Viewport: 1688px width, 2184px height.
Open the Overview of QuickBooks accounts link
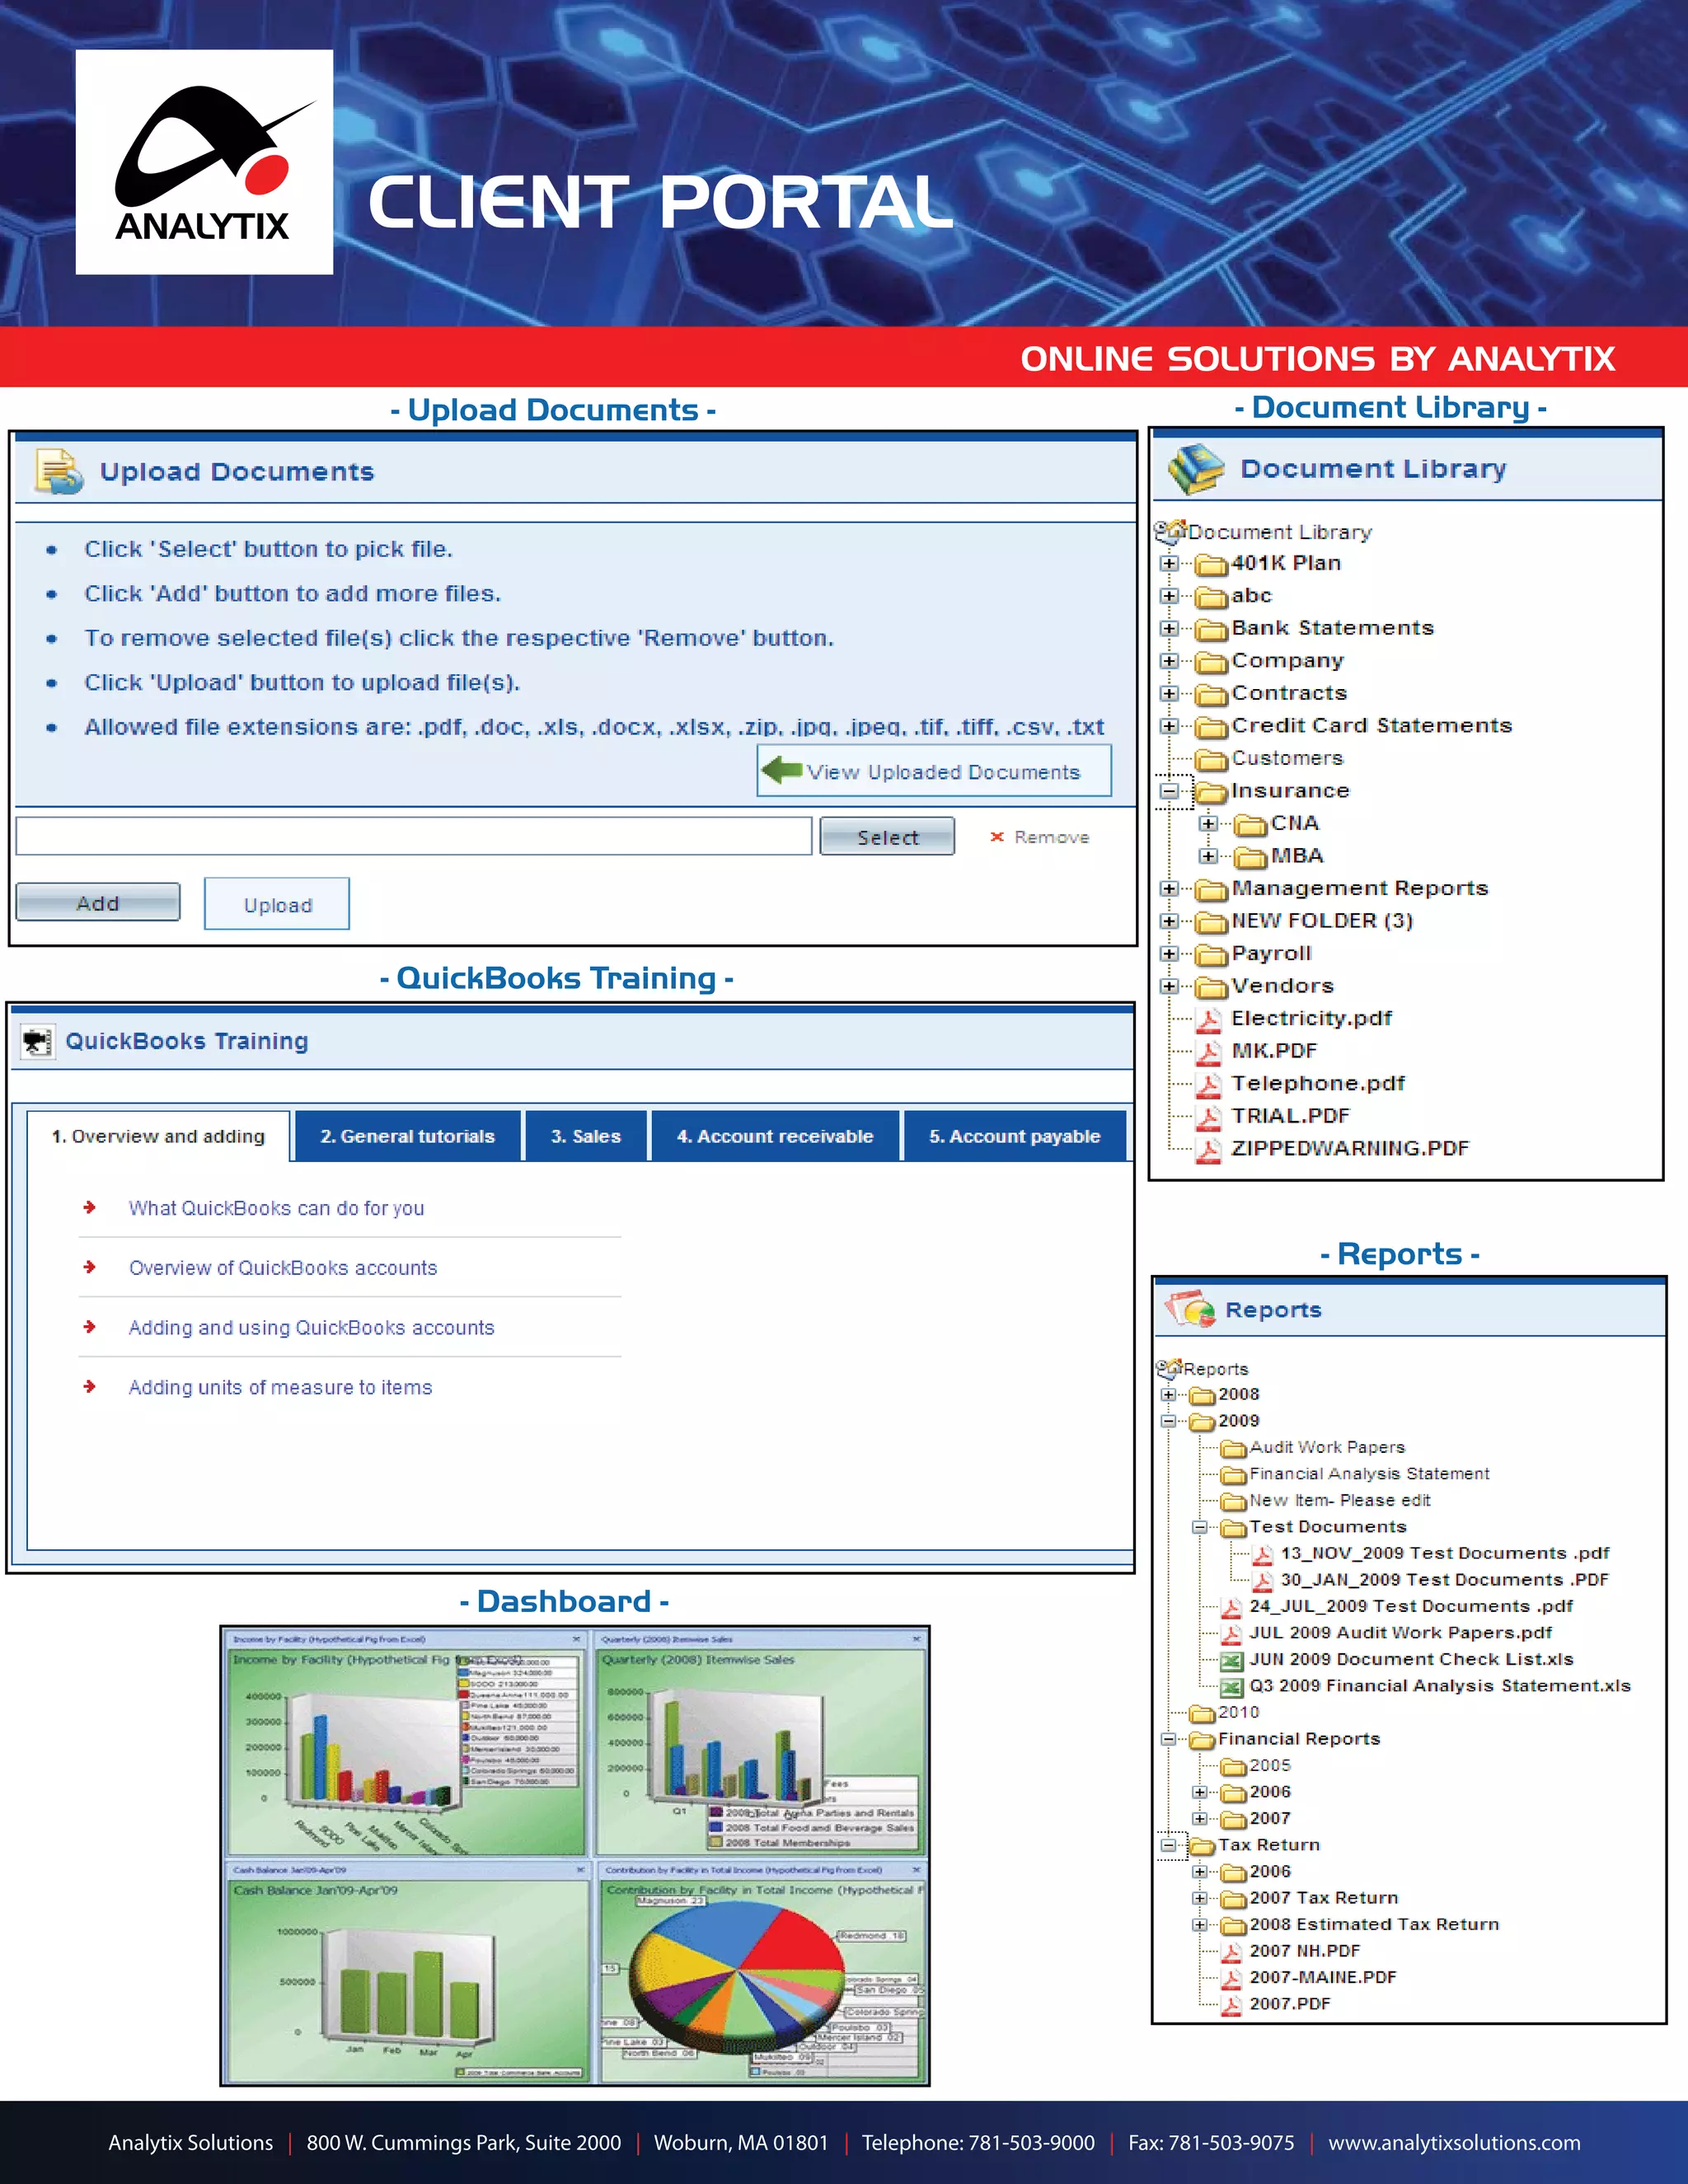(x=283, y=1268)
